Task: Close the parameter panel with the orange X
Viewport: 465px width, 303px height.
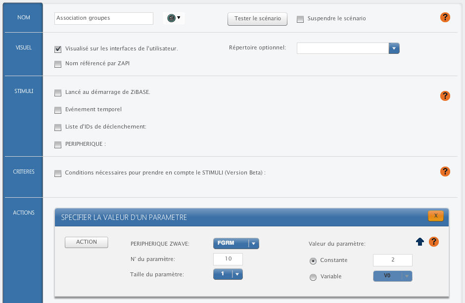Action: tap(435, 216)
